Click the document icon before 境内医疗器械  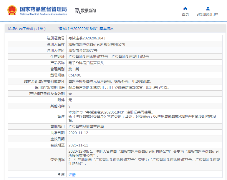[10, 29]
